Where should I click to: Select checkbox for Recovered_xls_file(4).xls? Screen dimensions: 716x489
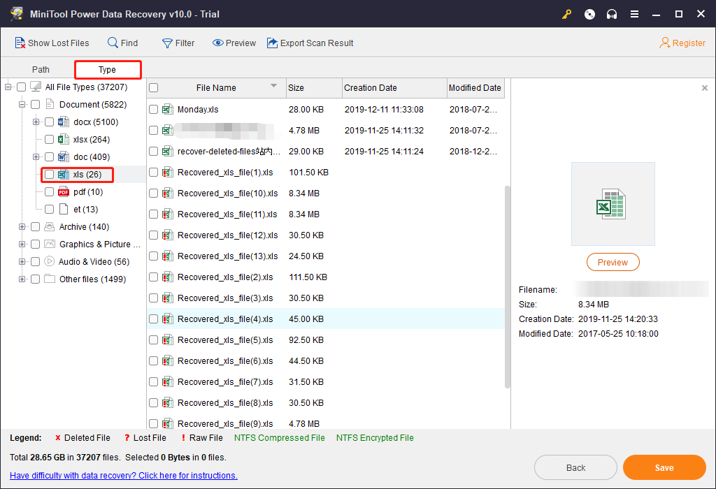point(154,319)
